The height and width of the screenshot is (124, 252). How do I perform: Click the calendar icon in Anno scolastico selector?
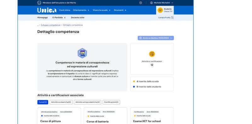[140, 38]
